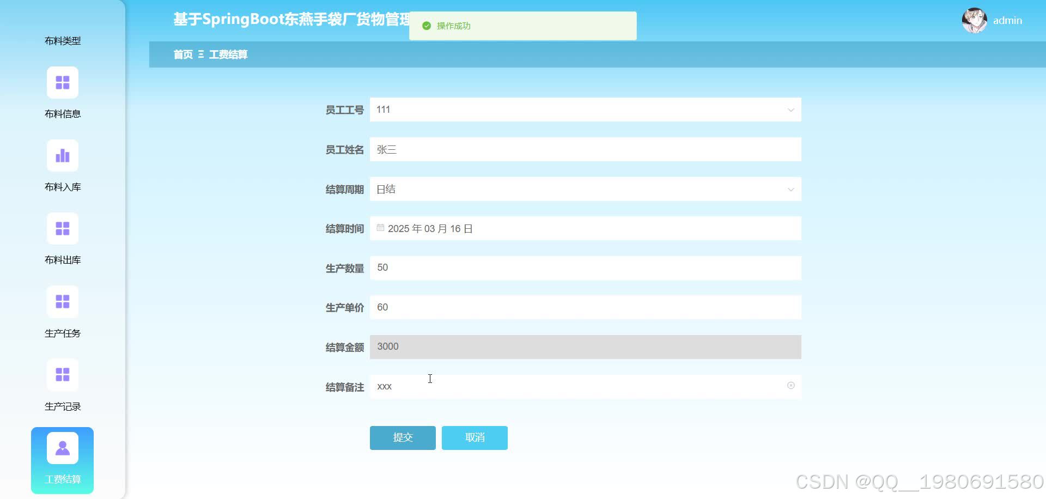1046x499 pixels.
Task: Click 工费结算 in the breadcrumb
Action: pos(229,54)
